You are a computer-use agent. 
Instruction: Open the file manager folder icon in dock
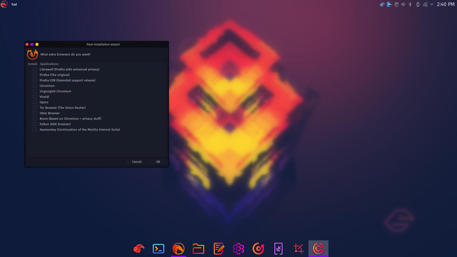198,248
